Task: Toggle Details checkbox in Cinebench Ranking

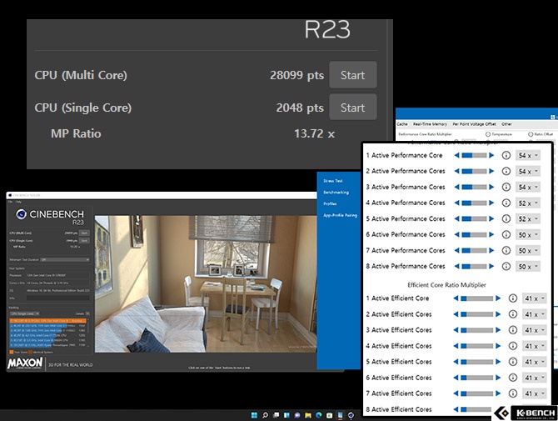Action: 87,313
